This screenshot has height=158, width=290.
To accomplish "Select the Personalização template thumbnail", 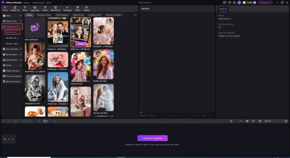I will pos(35,28).
